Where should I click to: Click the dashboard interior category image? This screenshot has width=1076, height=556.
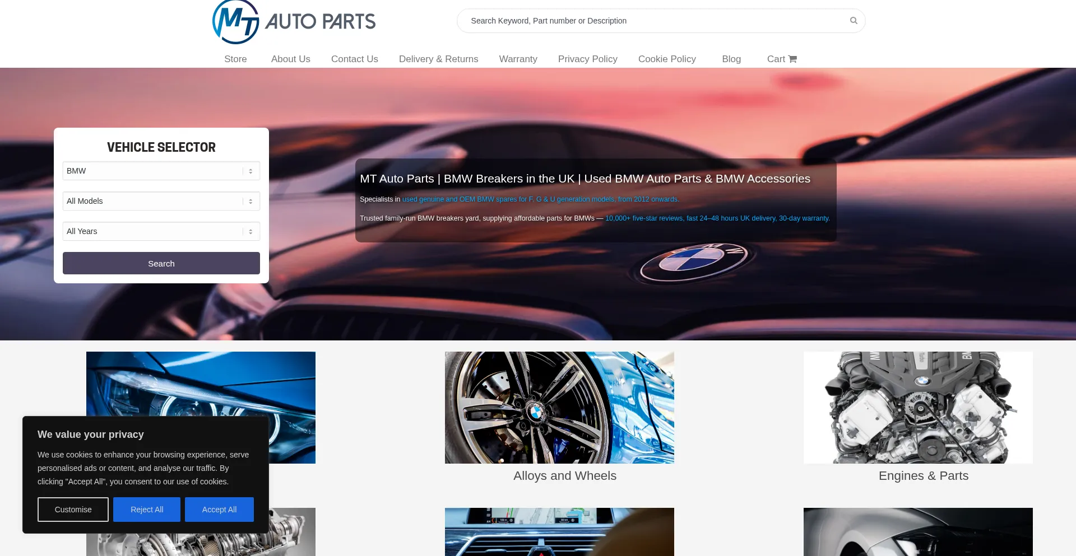point(559,532)
